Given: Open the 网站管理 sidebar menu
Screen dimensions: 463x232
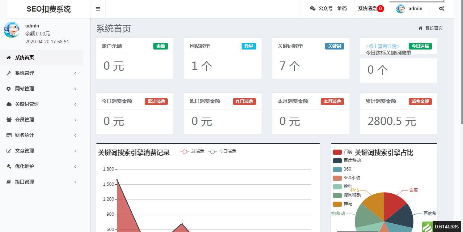Looking at the screenshot, I should point(42,89).
